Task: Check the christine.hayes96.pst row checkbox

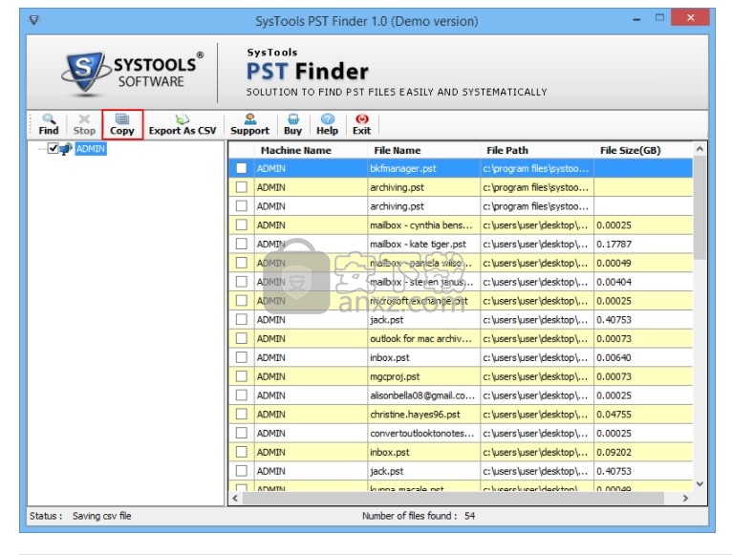Action: point(242,414)
